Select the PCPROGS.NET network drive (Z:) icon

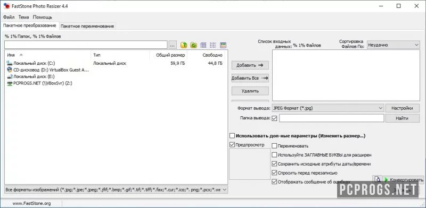pos(10,83)
